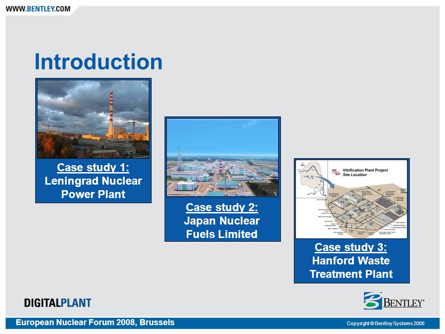
Task: Click the 'Case study 1:' heading
Action: pos(93,167)
